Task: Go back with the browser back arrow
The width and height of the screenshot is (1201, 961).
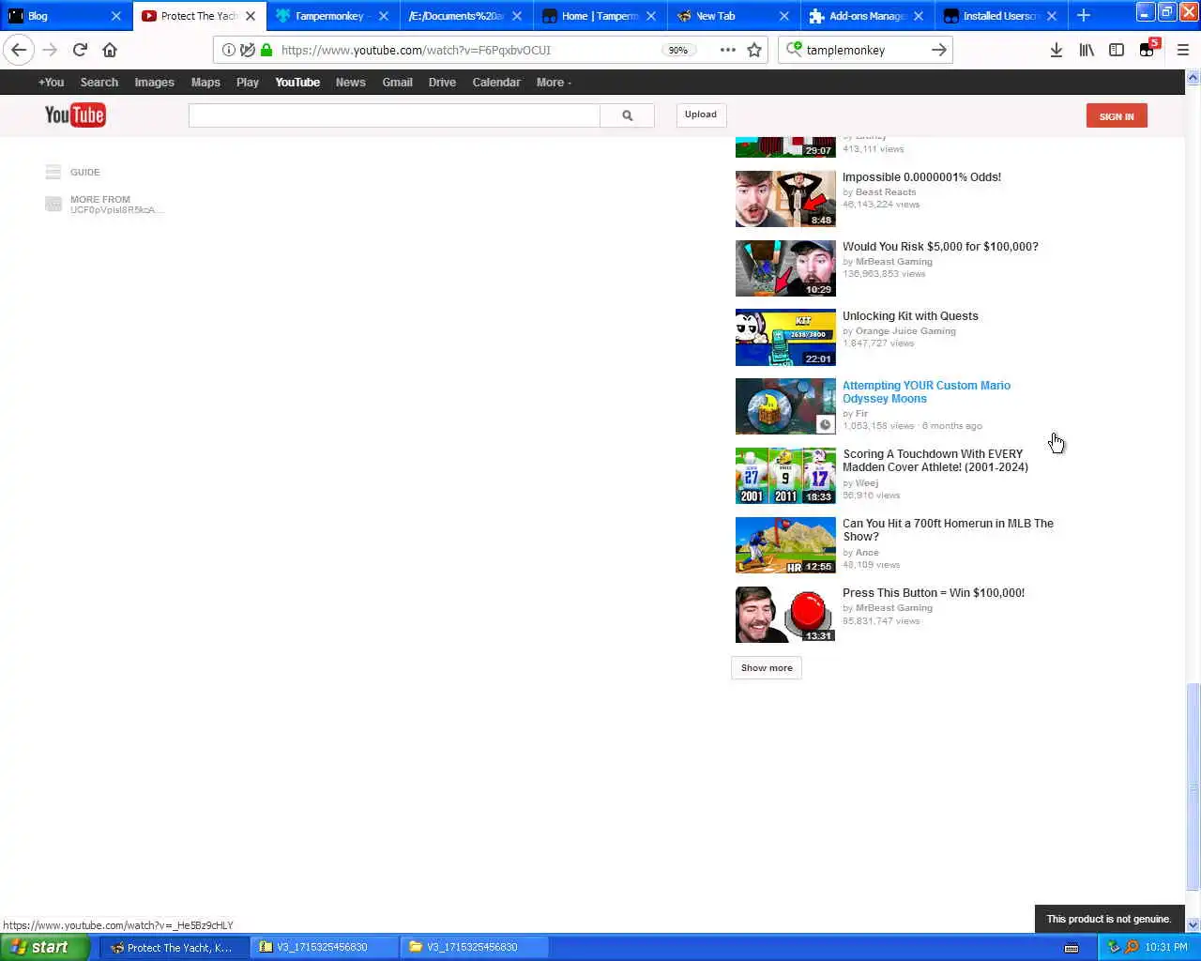Action: (x=19, y=50)
